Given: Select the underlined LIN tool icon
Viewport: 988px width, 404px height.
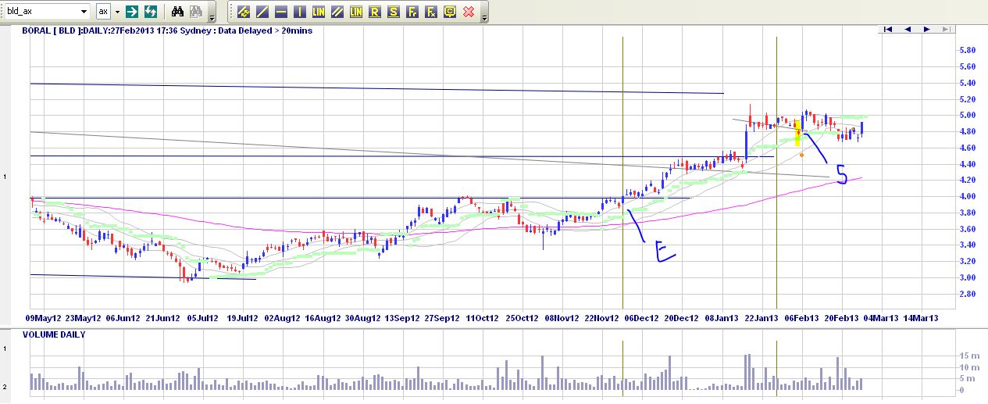Looking at the screenshot, I should point(356,12).
